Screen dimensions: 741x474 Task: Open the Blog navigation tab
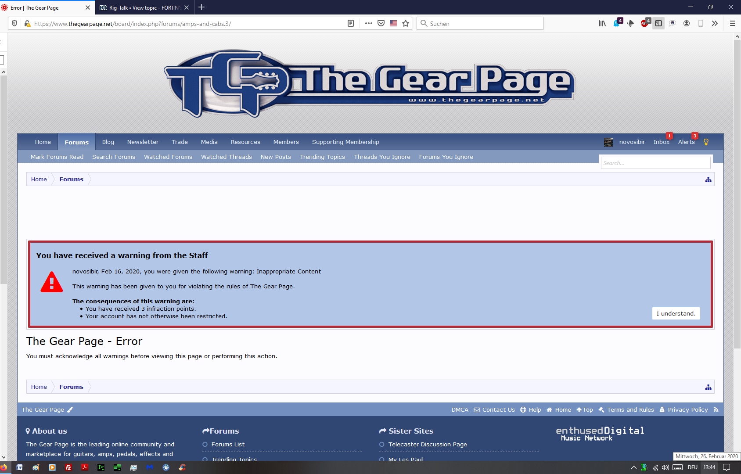click(108, 142)
